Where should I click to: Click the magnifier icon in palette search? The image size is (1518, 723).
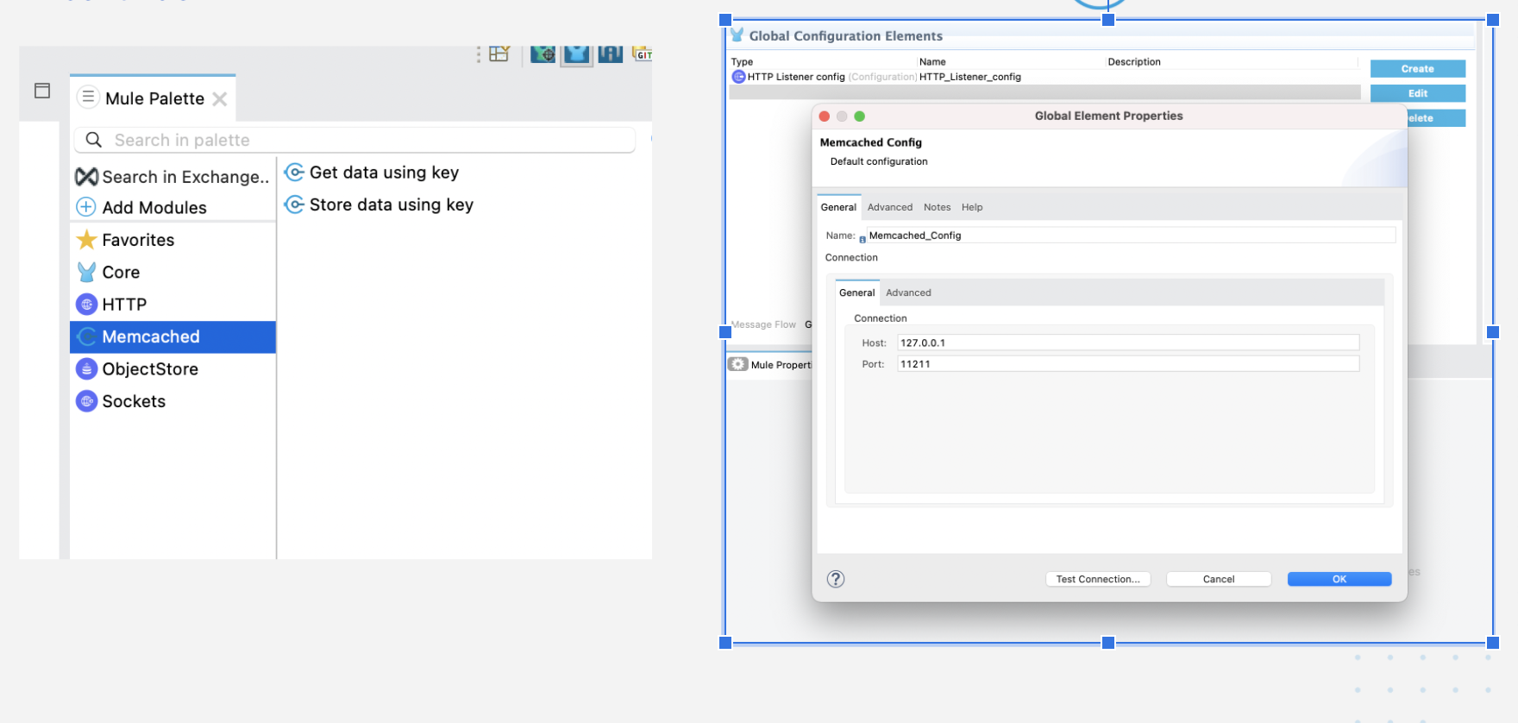click(x=94, y=140)
